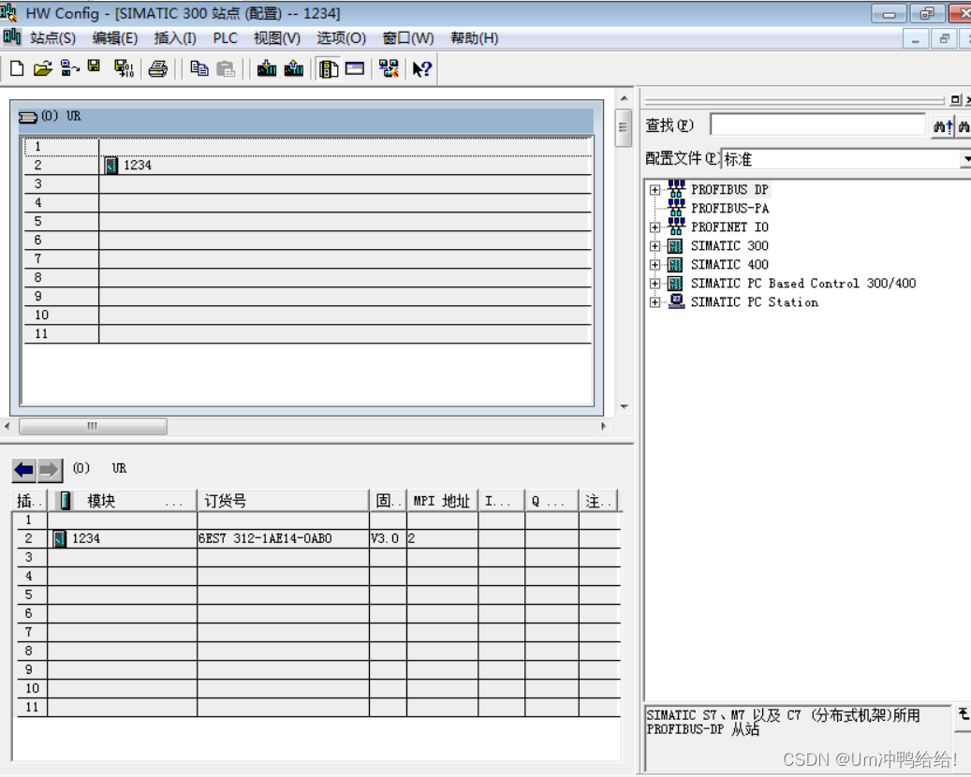
Task: Click the CPU module icon in rack slot 2
Action: [x=111, y=166]
